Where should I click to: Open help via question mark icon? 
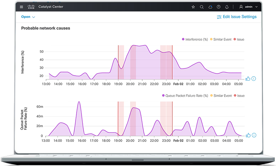pyautogui.click(x=218, y=7)
